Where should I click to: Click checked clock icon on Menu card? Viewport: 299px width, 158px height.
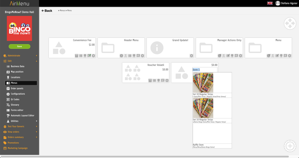(269, 56)
